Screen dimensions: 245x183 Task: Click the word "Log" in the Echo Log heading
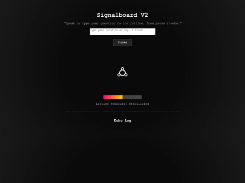coord(128,121)
